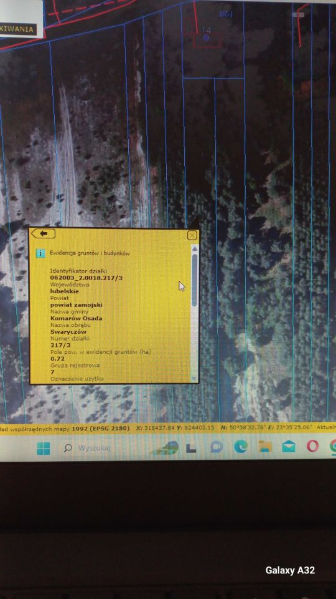The width and height of the screenshot is (336, 599).
Task: Click the dark L-shaped taskbar app icon
Action: tap(191, 448)
